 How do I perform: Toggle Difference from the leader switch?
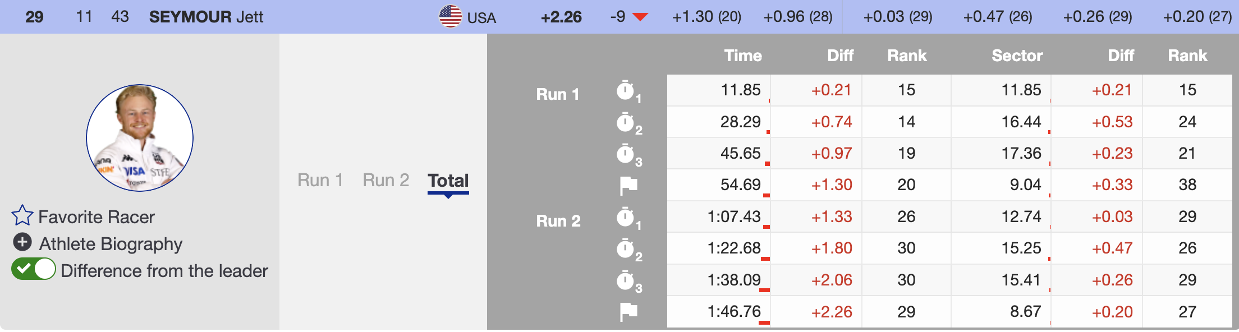[34, 269]
